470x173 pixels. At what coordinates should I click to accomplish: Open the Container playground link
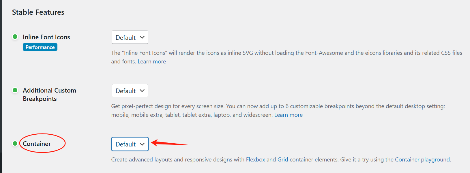[x=422, y=159]
